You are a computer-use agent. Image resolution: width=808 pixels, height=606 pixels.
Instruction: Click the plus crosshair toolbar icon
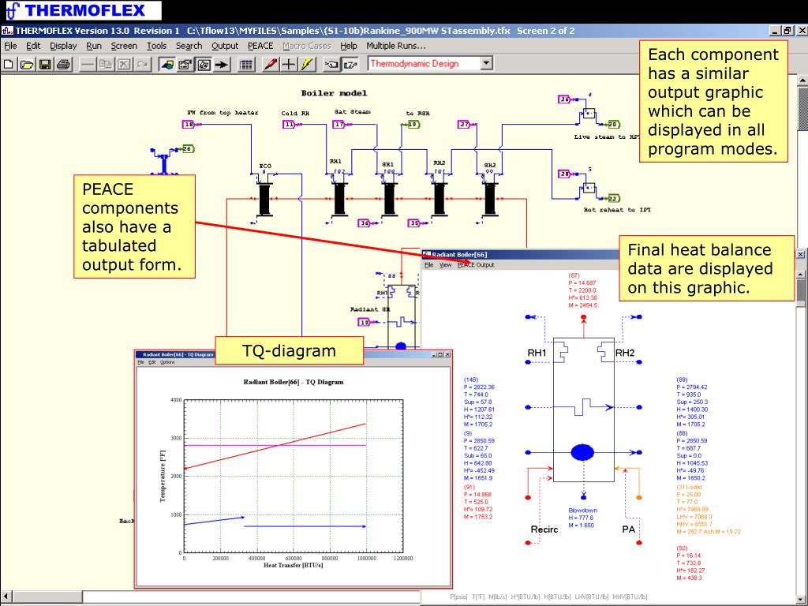coord(289,65)
